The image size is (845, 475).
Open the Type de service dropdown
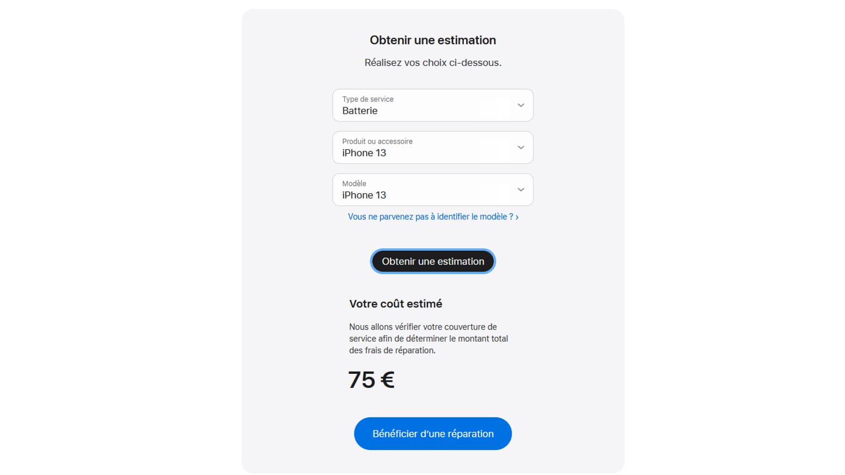tap(433, 105)
